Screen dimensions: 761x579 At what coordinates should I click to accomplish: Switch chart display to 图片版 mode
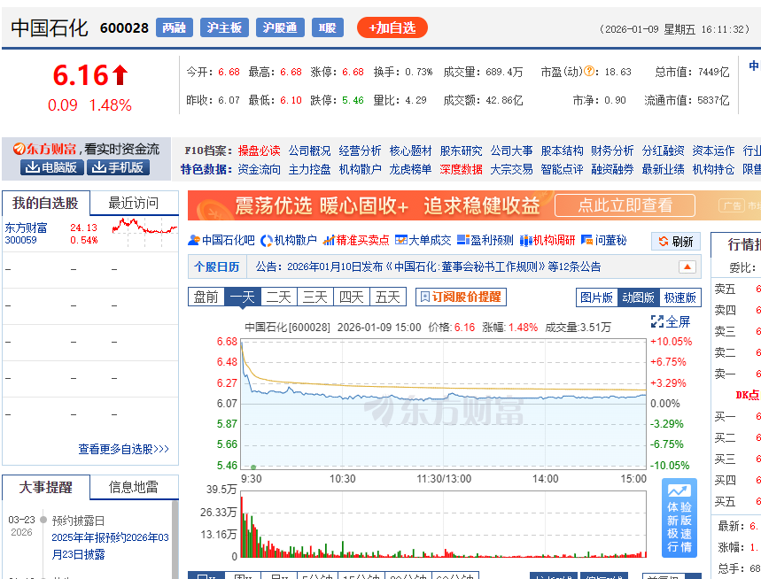pyautogui.click(x=596, y=297)
